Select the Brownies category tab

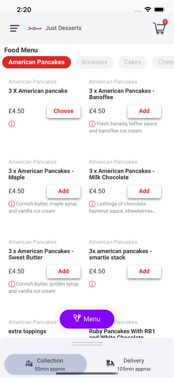(x=94, y=62)
